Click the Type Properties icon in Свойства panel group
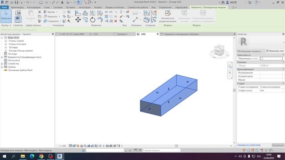This screenshot has width=285, height=160. 18,13
